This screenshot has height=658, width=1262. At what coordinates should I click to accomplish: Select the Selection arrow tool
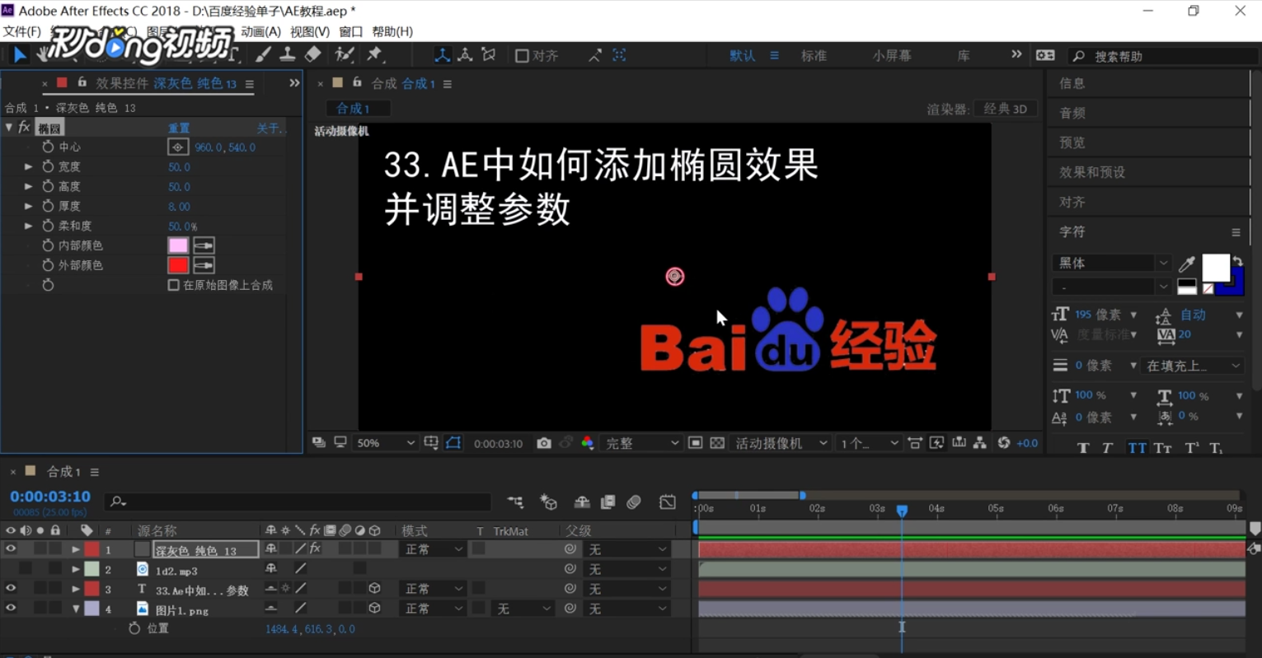point(19,55)
